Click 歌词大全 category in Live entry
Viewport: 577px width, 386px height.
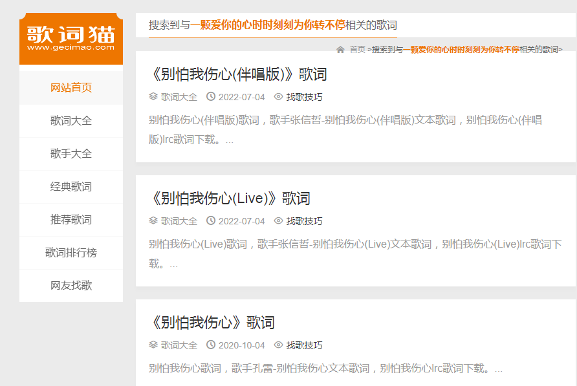pos(179,221)
